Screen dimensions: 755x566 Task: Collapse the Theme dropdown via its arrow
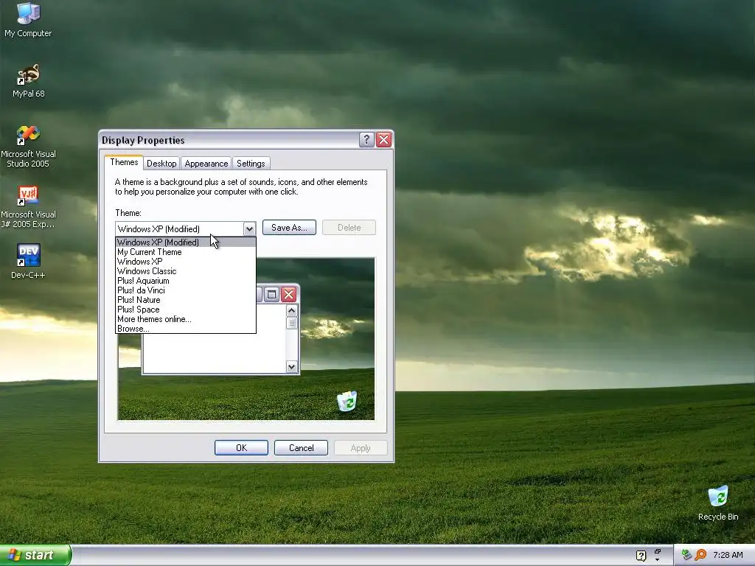[x=249, y=229]
